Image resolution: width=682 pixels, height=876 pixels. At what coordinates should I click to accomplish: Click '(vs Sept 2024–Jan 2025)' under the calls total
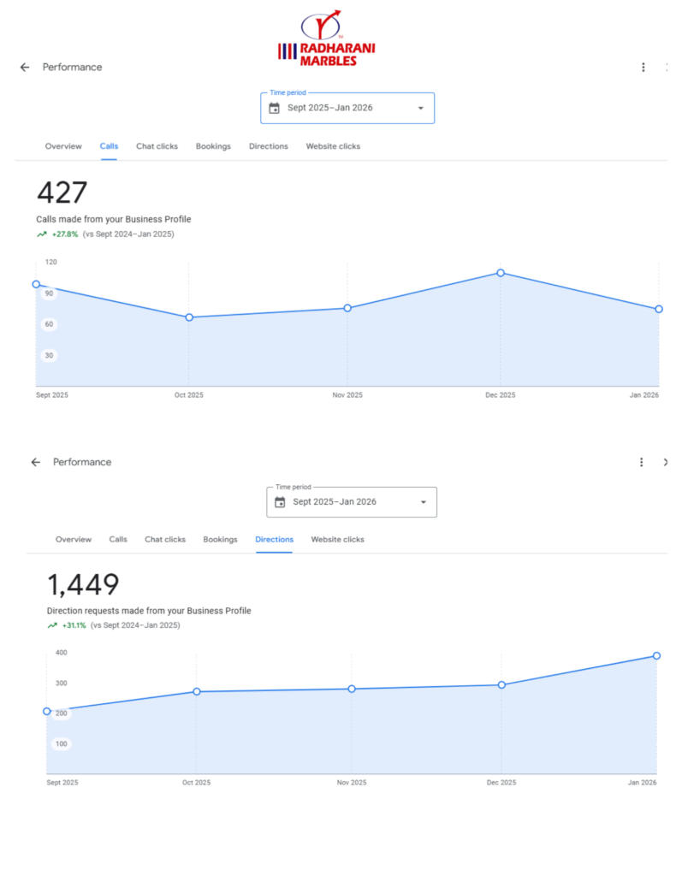click(x=128, y=234)
